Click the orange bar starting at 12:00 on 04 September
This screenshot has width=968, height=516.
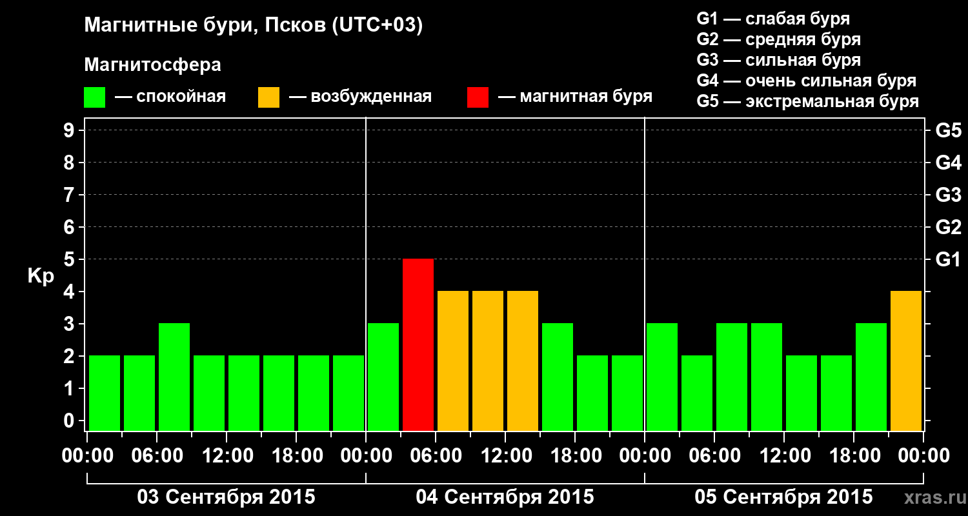click(x=523, y=361)
